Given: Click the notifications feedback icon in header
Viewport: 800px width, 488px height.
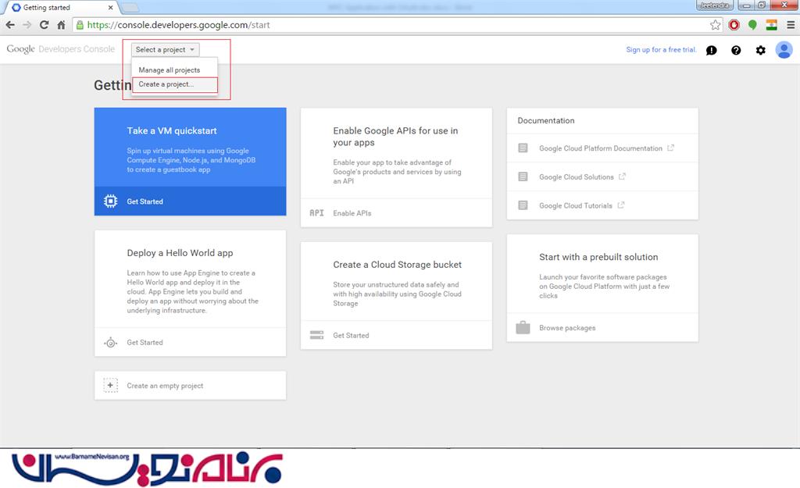Looking at the screenshot, I should [x=711, y=50].
